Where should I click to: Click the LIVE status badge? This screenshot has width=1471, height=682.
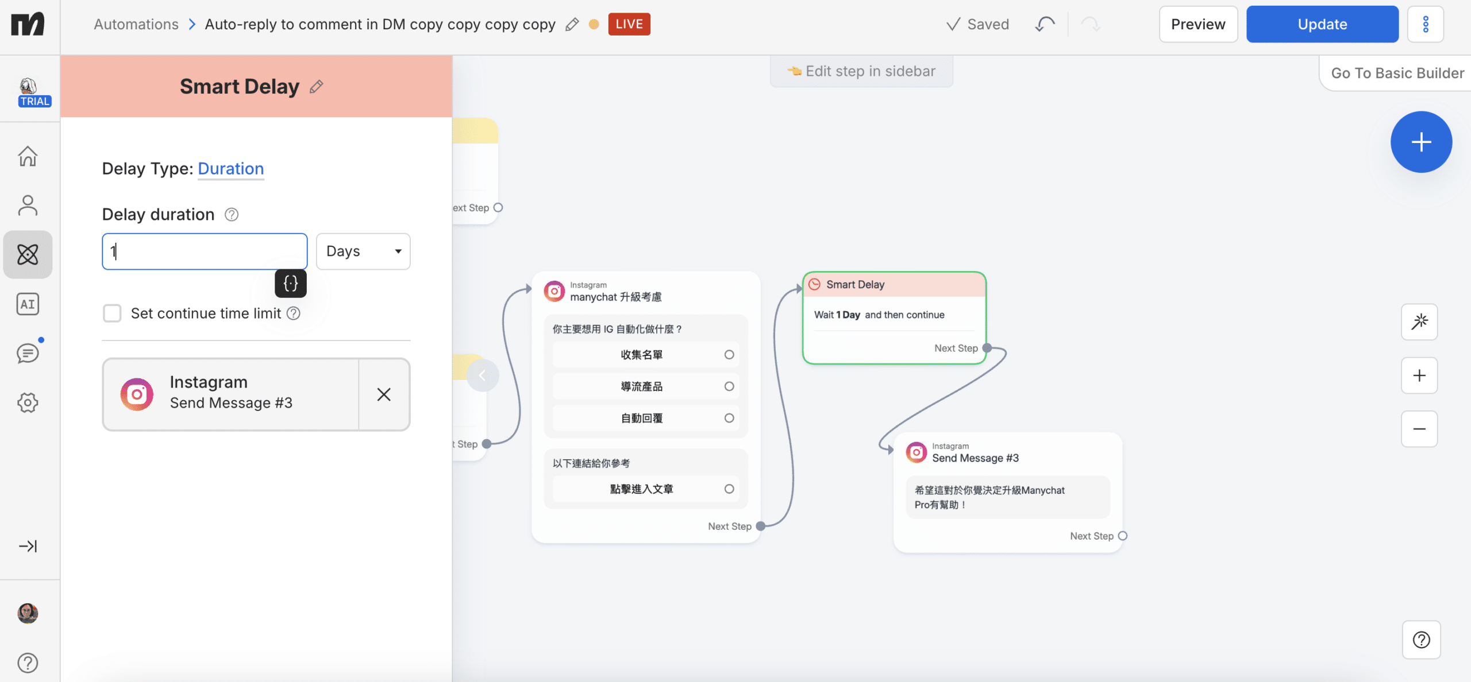tap(629, 24)
